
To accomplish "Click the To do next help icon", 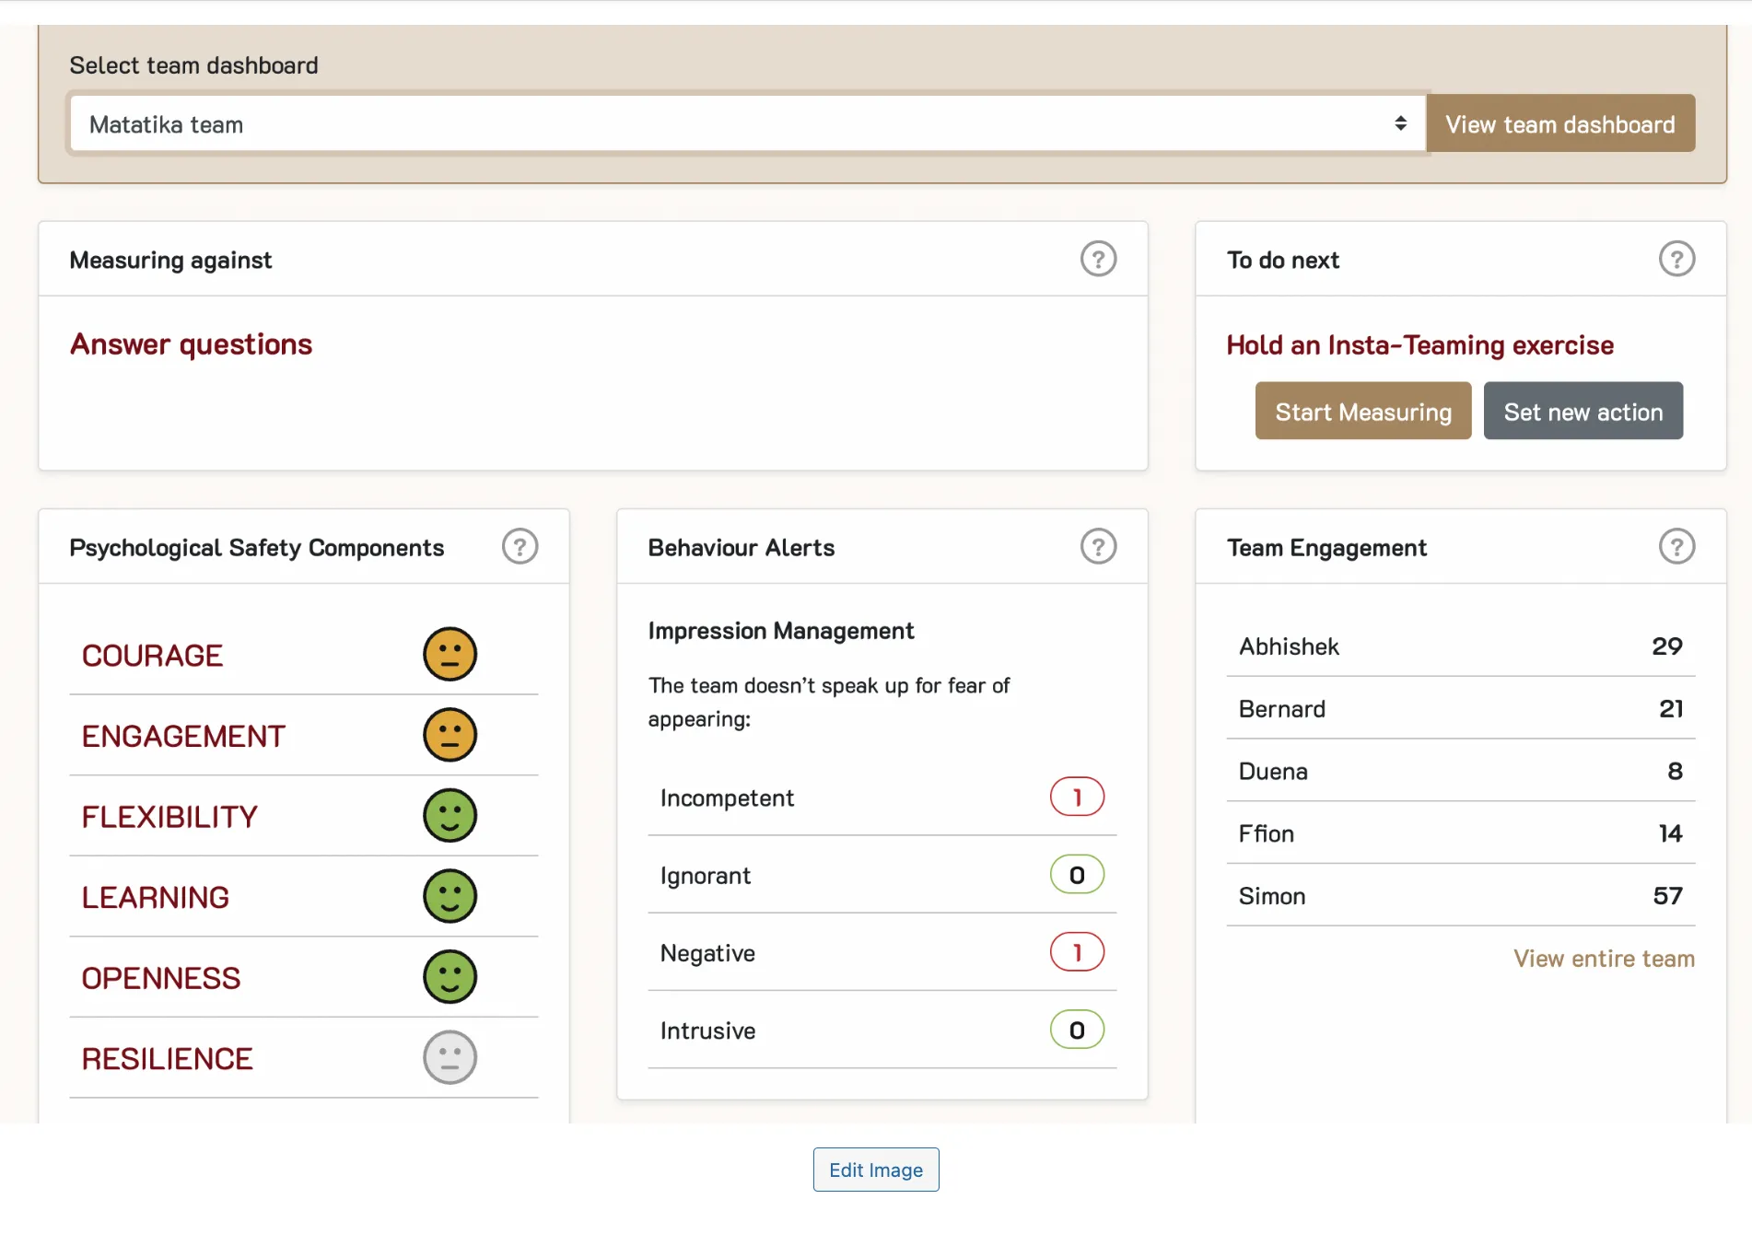I will pyautogui.click(x=1676, y=259).
